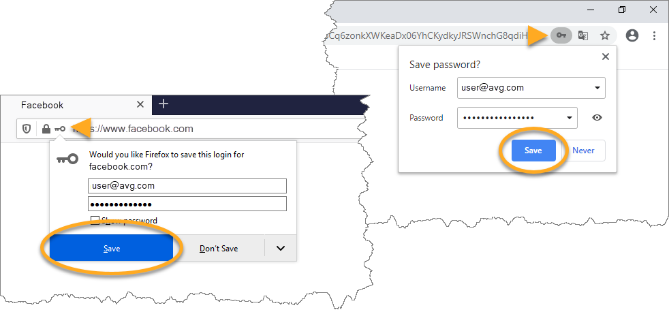Bookmark page with the star icon
The image size is (669, 312).
point(604,35)
